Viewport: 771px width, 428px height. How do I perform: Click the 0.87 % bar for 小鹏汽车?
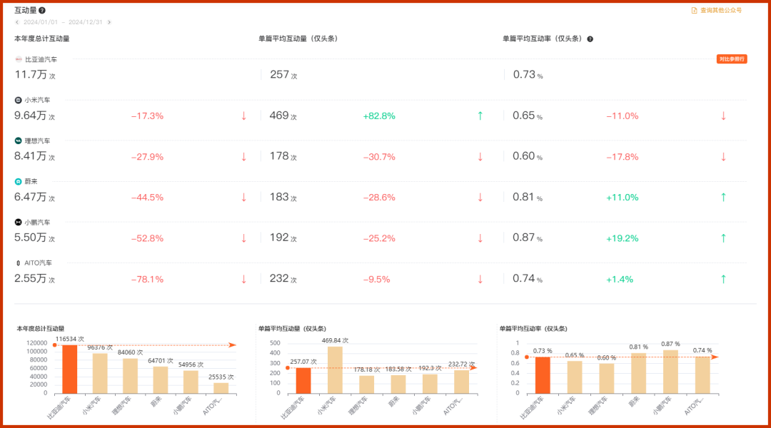point(670,372)
